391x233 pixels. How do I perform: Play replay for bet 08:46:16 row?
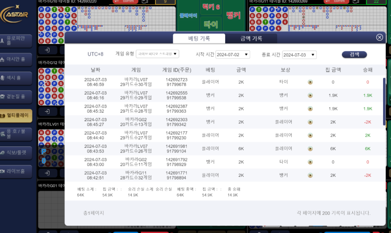tap(310, 95)
